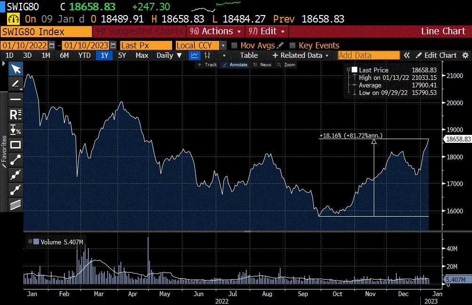This screenshot has height=305, width=472.
Task: Click the Low on 09/29/22 legend row
Action: [x=394, y=93]
